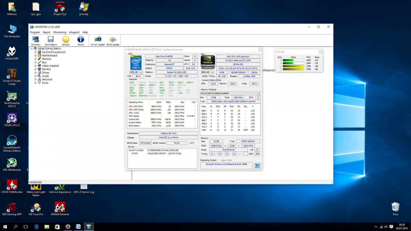Open the Windows Start menu
Viewport: 411px width, 231px height.
5,227
